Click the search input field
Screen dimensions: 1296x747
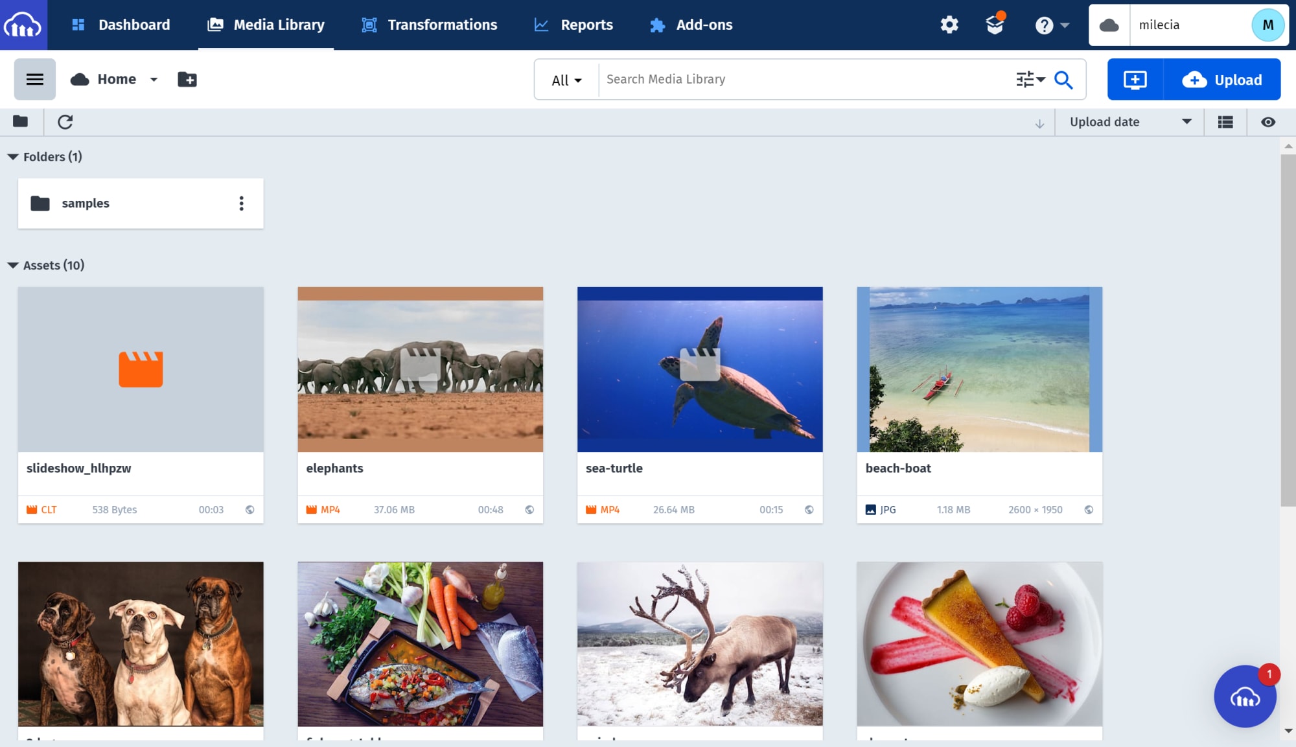(x=807, y=79)
